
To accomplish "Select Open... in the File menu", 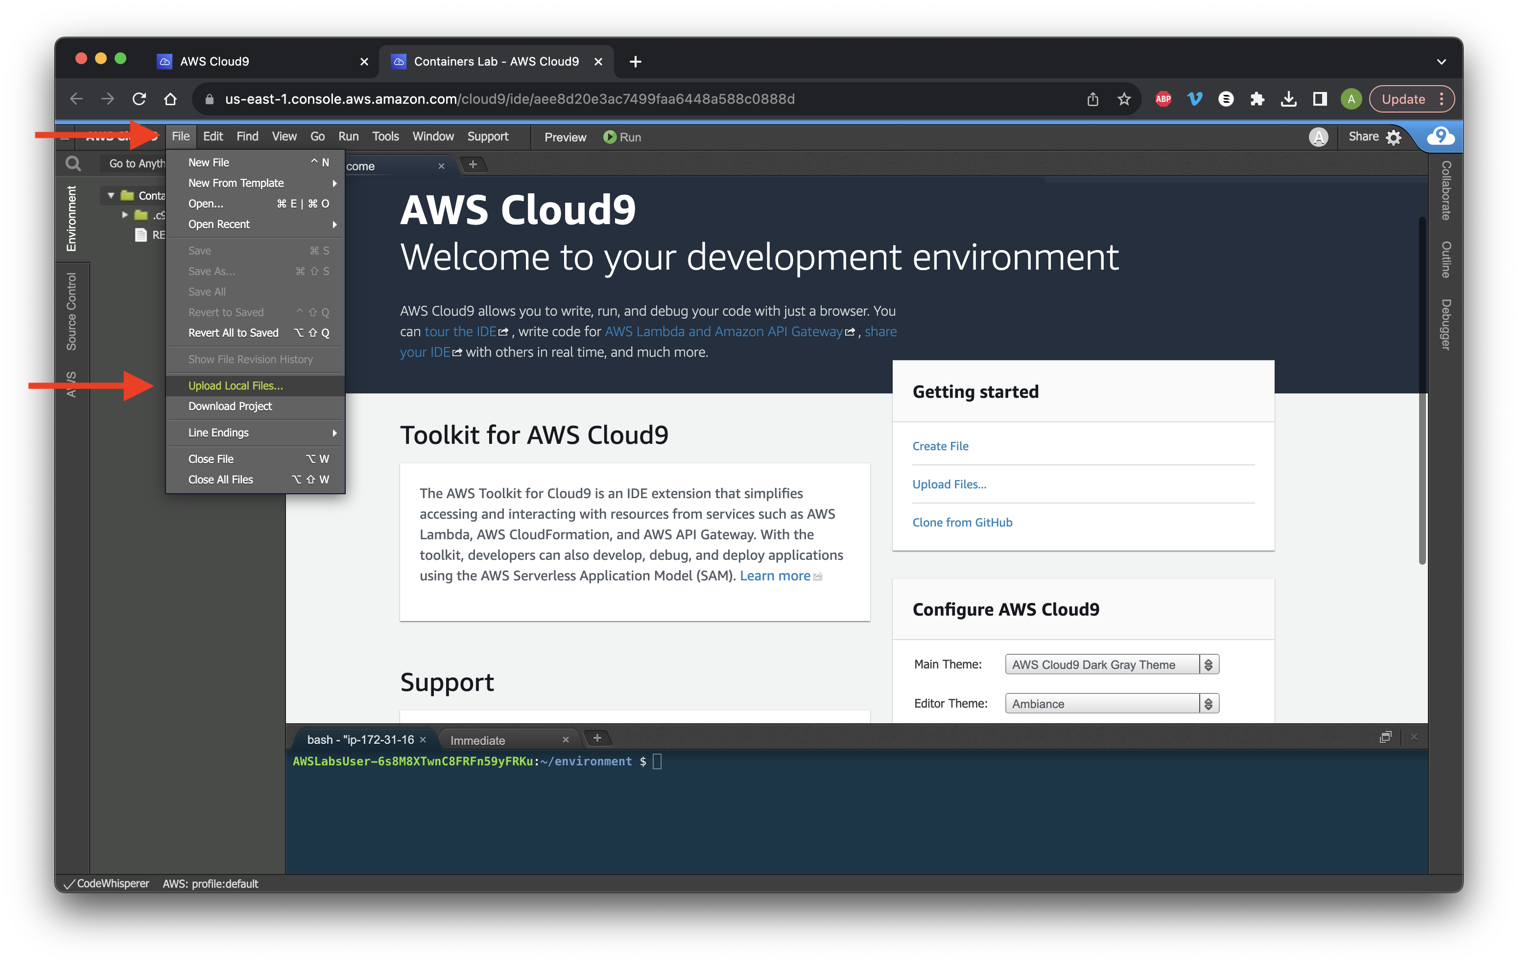I will click(255, 204).
